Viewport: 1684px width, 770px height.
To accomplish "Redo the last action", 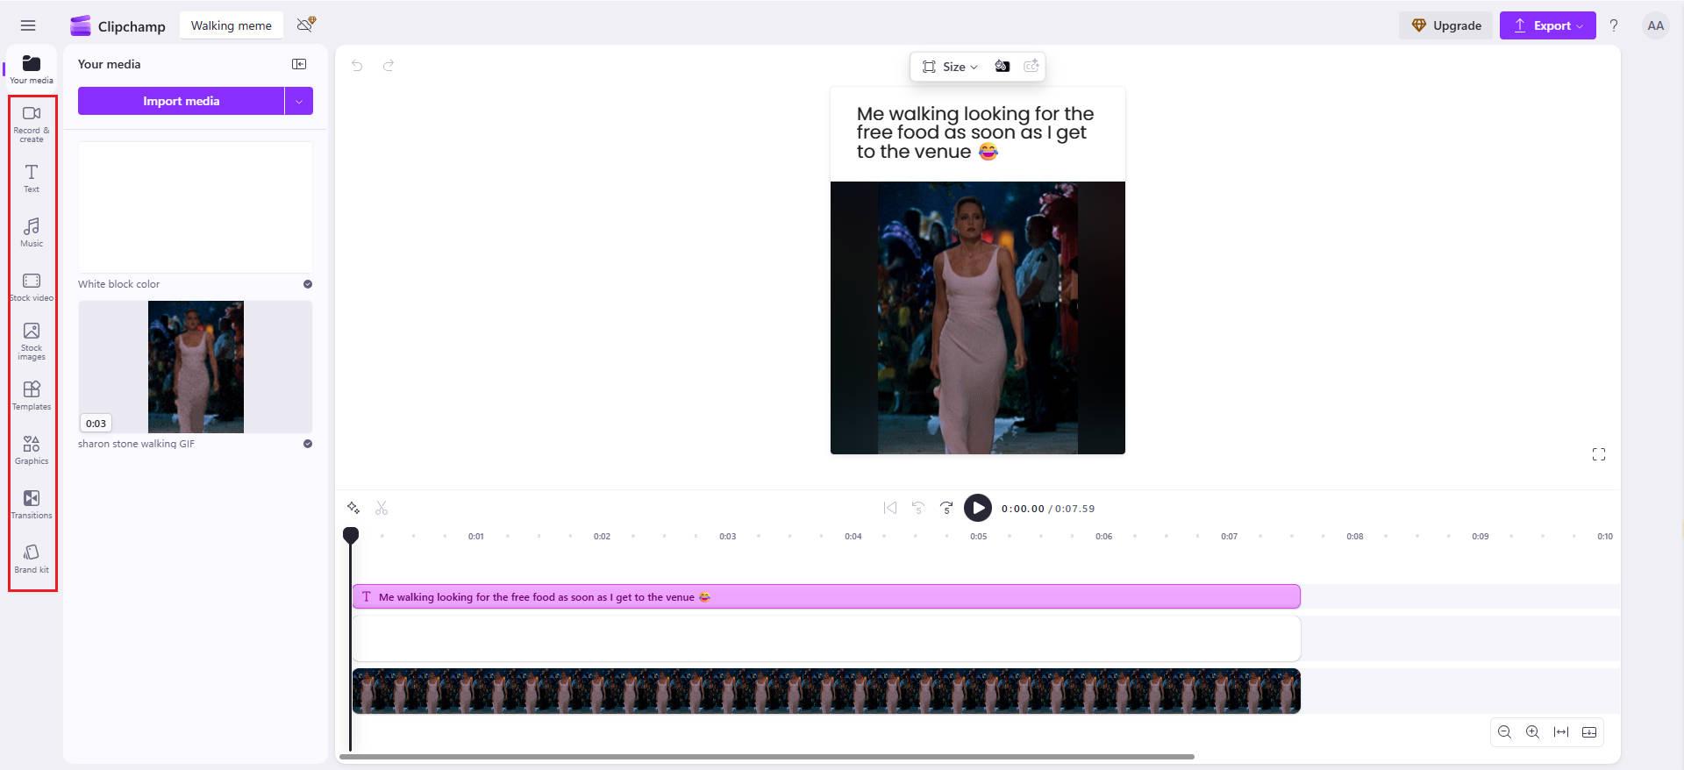I will click(389, 65).
